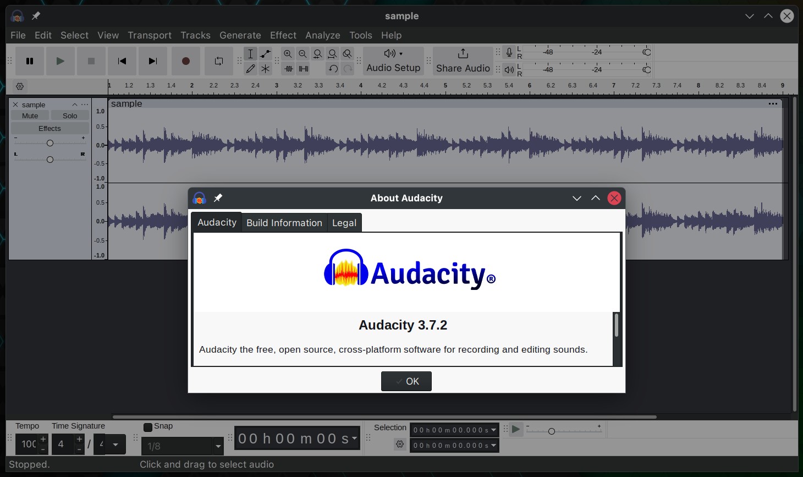Click the Selection toolbar gear icon
This screenshot has width=803, height=477.
click(x=400, y=444)
